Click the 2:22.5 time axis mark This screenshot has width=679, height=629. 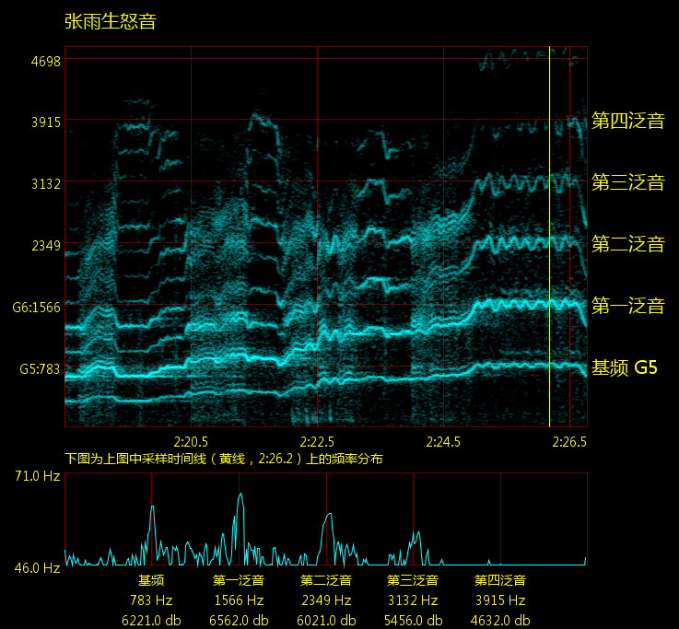coord(317,441)
